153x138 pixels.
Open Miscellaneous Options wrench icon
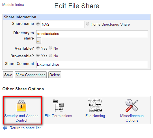[132, 106]
